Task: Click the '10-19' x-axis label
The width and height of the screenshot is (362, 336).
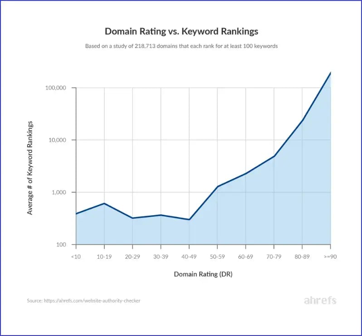Action: 104,257
